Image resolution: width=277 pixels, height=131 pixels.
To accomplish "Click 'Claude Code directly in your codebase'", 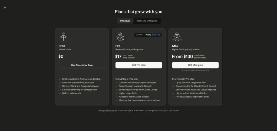I will (x=138, y=83).
